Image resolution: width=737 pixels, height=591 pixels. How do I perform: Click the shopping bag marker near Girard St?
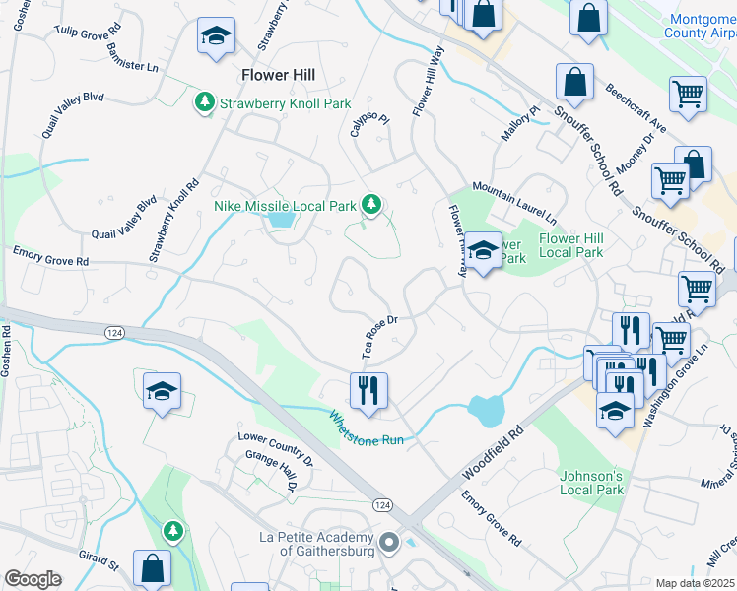[x=152, y=569]
